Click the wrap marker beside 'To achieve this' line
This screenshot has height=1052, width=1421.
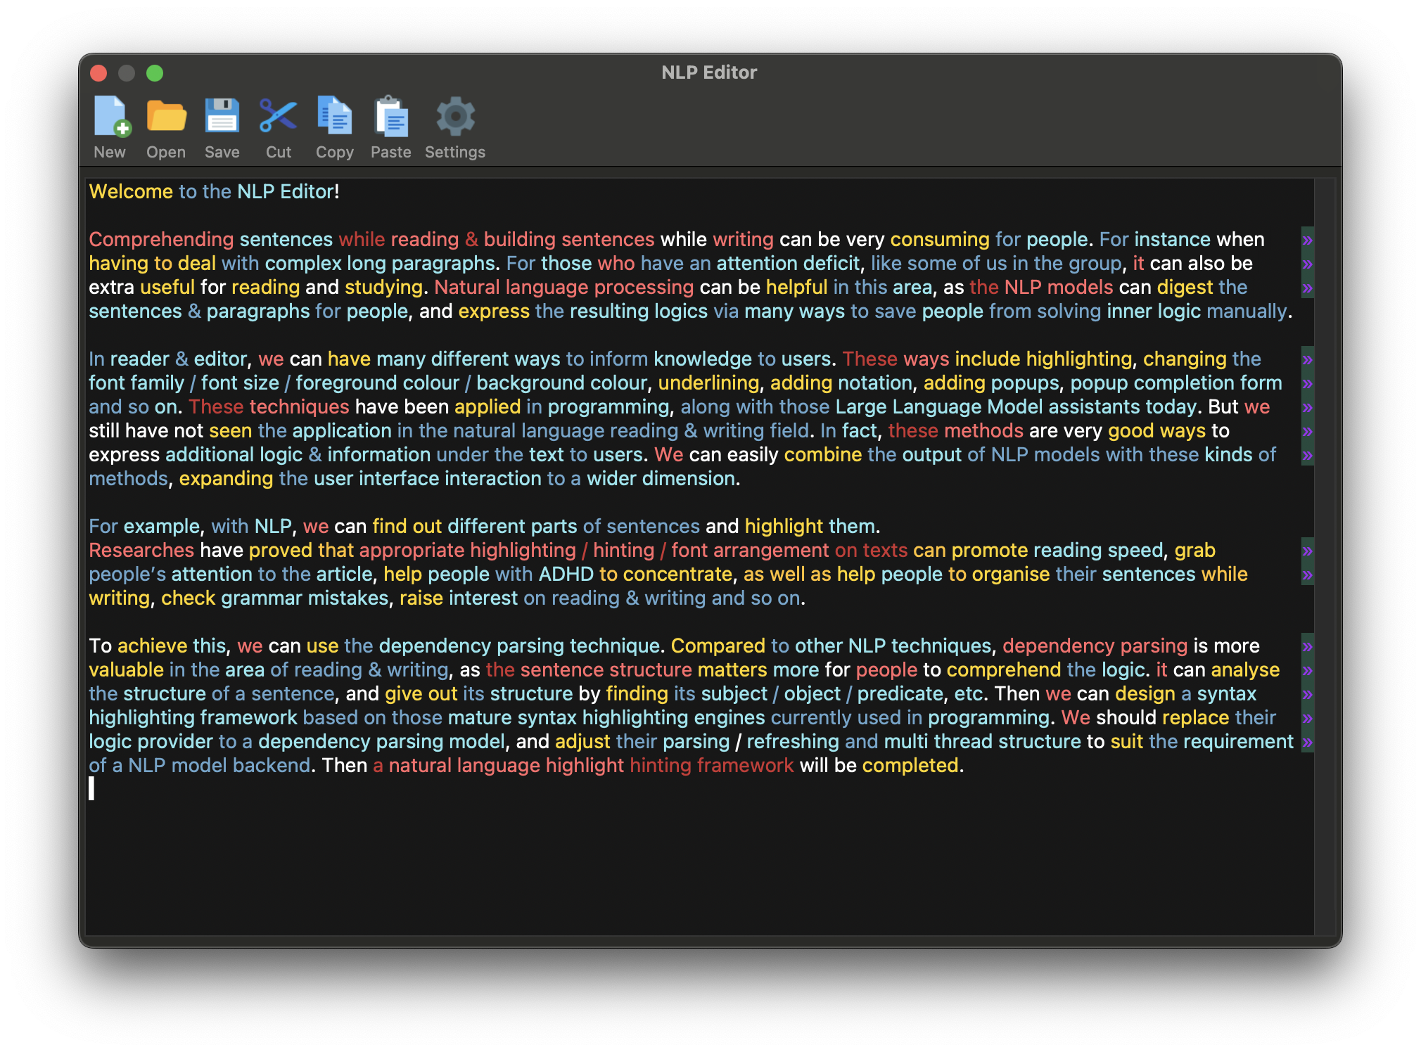pos(1307,646)
